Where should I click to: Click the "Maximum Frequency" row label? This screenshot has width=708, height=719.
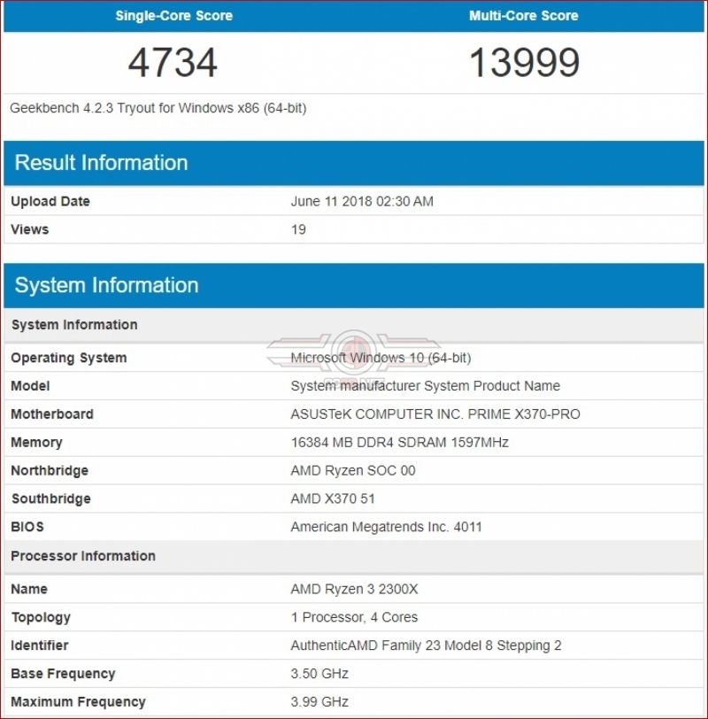[79, 702]
